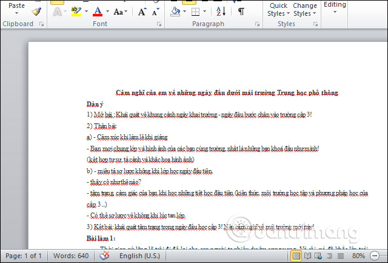Image resolution: width=388 pixels, height=263 pixels.
Task: Open the Clipboard dialog launcher
Action: tap(42, 24)
